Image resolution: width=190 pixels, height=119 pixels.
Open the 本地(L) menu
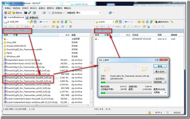click(x=8, y=8)
